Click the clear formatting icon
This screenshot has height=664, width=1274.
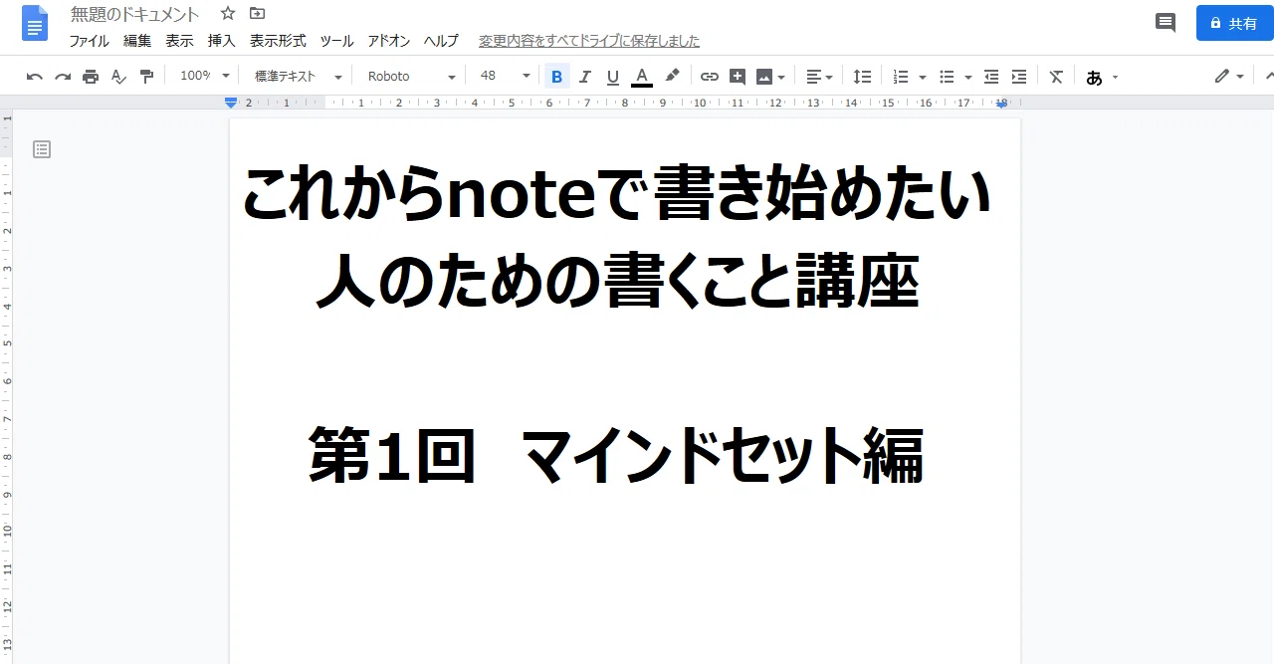[1056, 77]
